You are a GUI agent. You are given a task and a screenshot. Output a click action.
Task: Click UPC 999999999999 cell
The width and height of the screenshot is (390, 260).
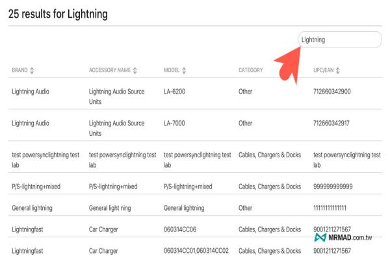pyautogui.click(x=333, y=187)
